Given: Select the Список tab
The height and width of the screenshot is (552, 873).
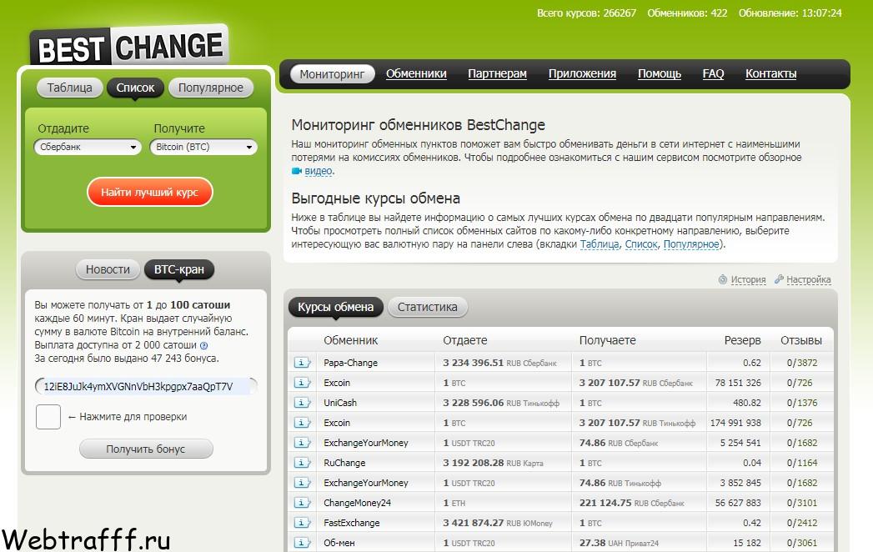Looking at the screenshot, I should tap(135, 88).
